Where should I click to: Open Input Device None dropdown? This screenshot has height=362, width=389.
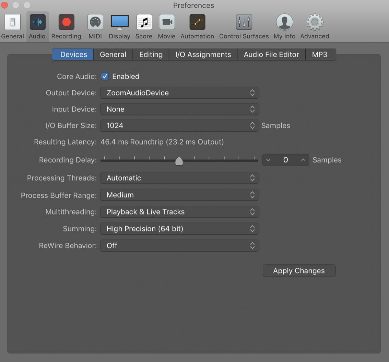(179, 109)
